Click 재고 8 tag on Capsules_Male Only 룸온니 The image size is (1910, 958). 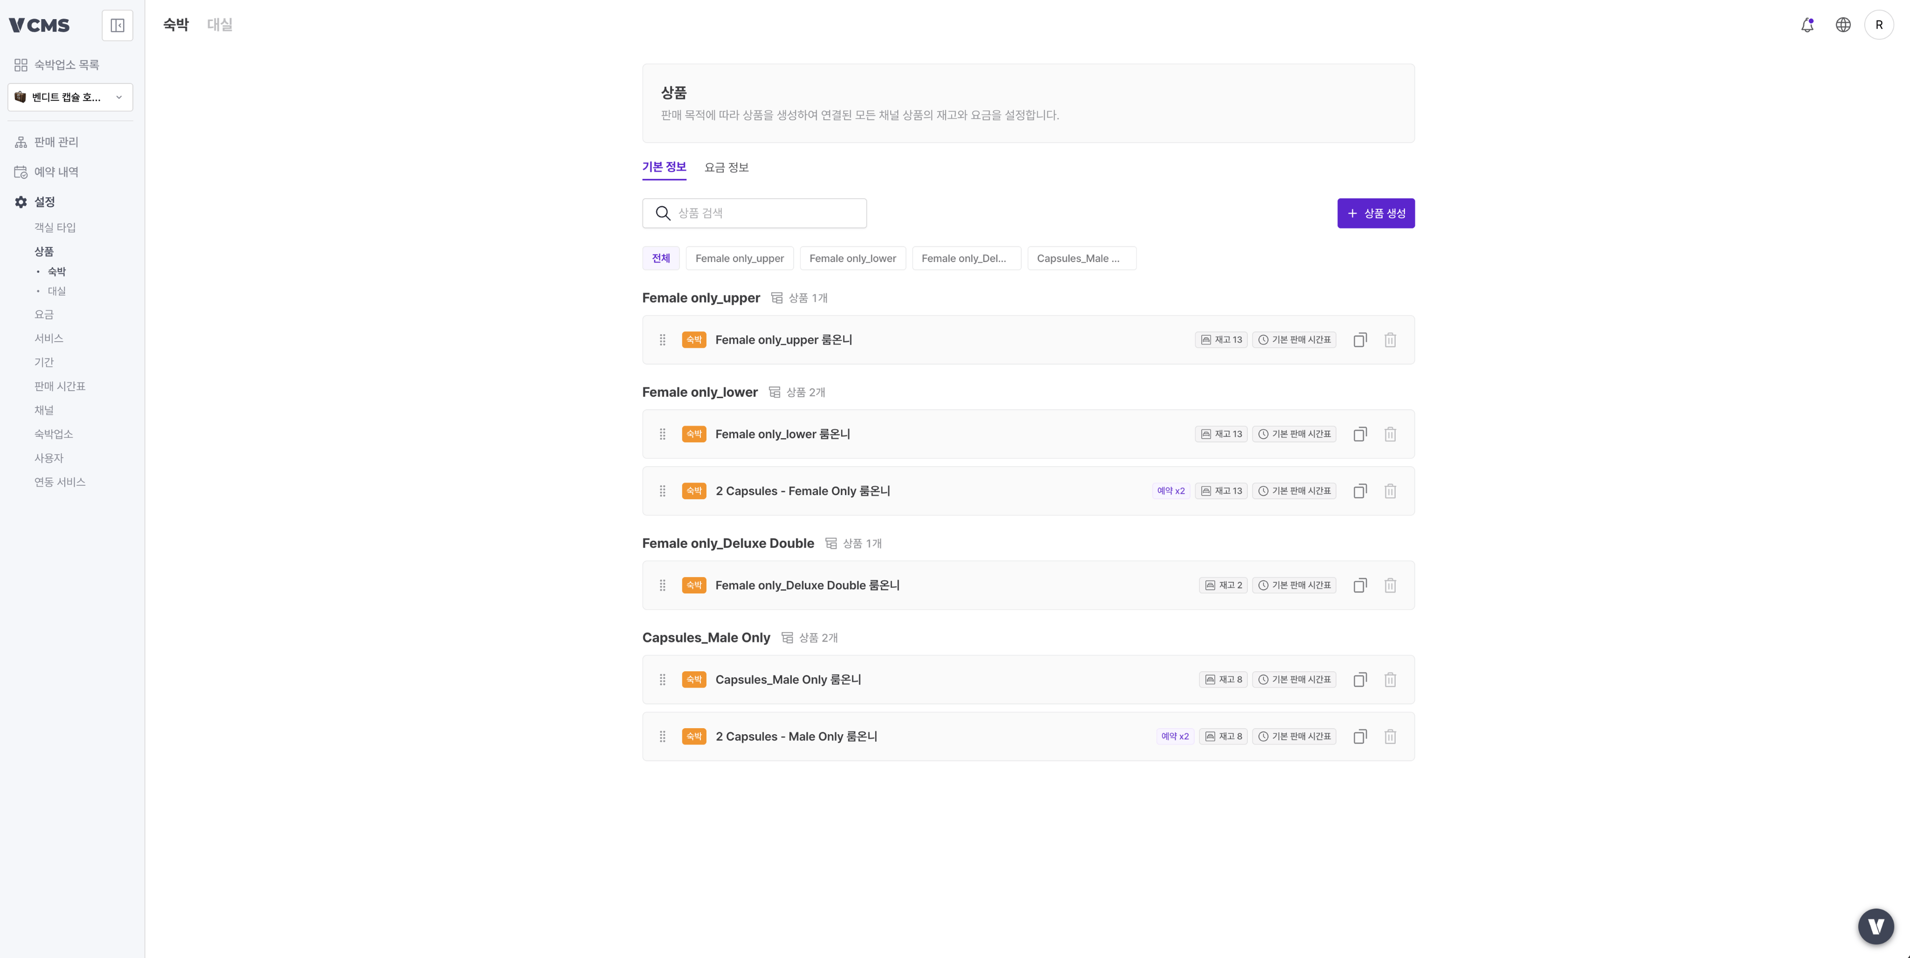(x=1224, y=679)
